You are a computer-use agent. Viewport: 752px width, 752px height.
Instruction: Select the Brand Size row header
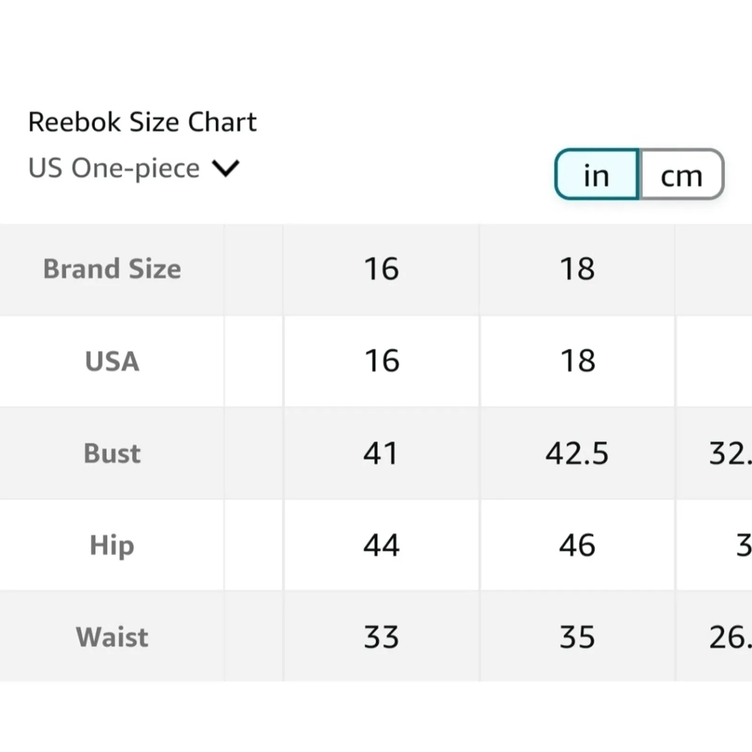tap(112, 269)
